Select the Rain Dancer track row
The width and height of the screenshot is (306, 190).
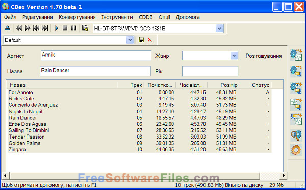click(x=140, y=118)
